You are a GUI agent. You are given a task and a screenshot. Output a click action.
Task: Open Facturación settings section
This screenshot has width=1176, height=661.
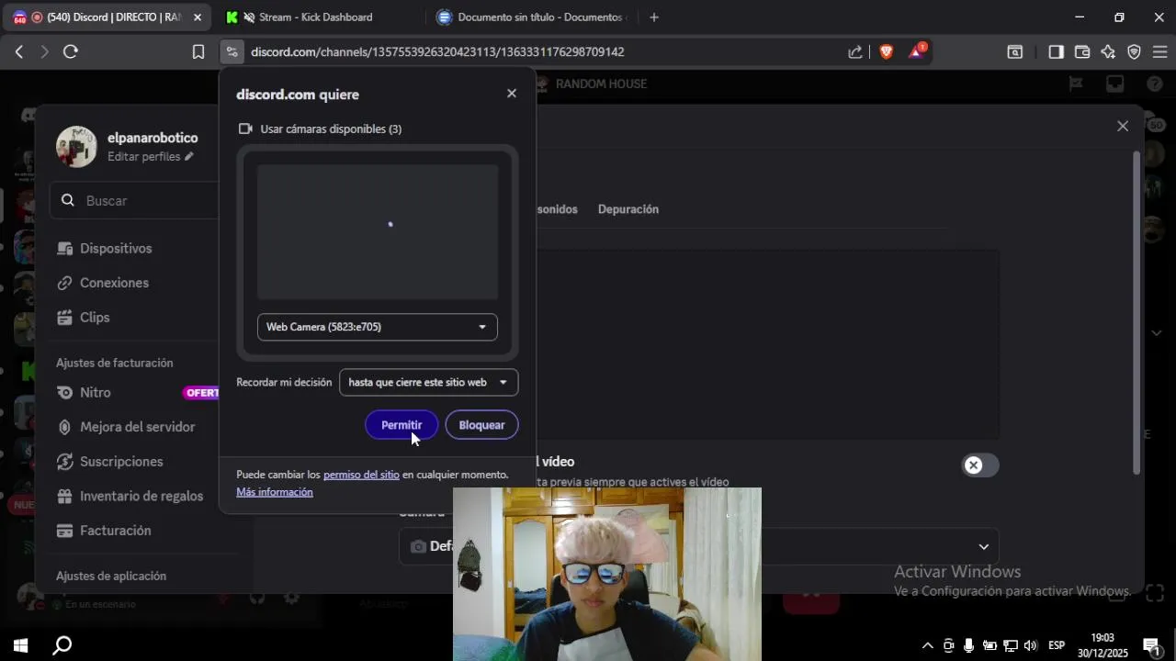coord(115,531)
